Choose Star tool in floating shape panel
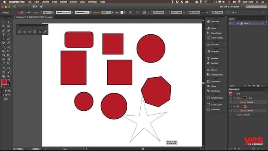Screen dimensions: 268x151 [40, 32]
